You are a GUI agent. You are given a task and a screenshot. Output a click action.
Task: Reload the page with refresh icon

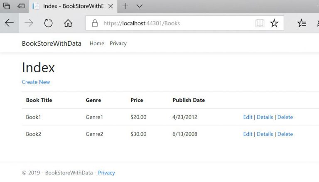(48, 23)
